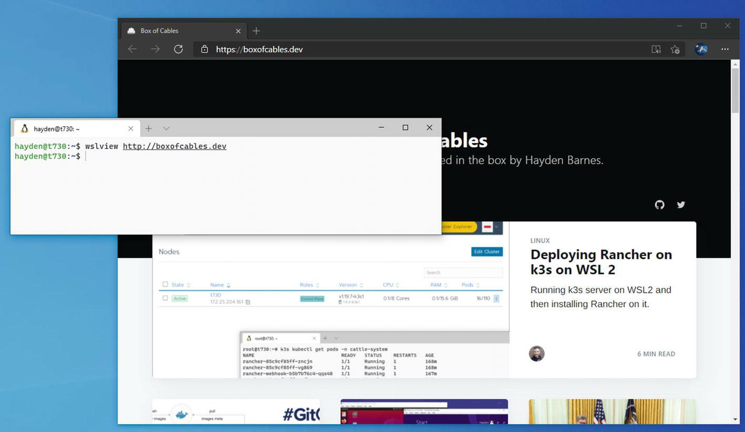Close the Box of Cables tab
The height and width of the screenshot is (432, 745).
pyautogui.click(x=238, y=31)
